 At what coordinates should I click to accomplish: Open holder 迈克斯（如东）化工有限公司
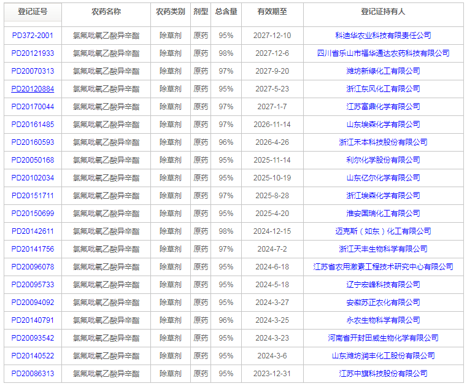click(383, 231)
